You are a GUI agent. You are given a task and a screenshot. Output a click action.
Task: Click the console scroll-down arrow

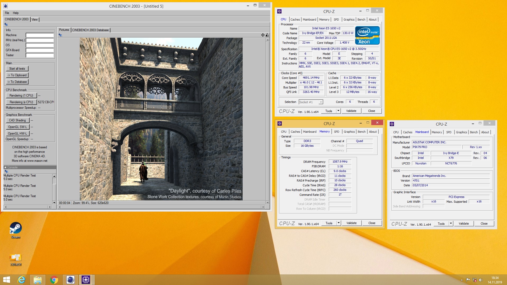click(54, 203)
